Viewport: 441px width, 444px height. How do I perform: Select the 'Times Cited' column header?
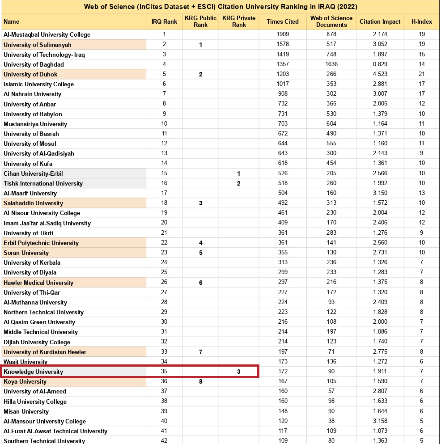pos(283,22)
